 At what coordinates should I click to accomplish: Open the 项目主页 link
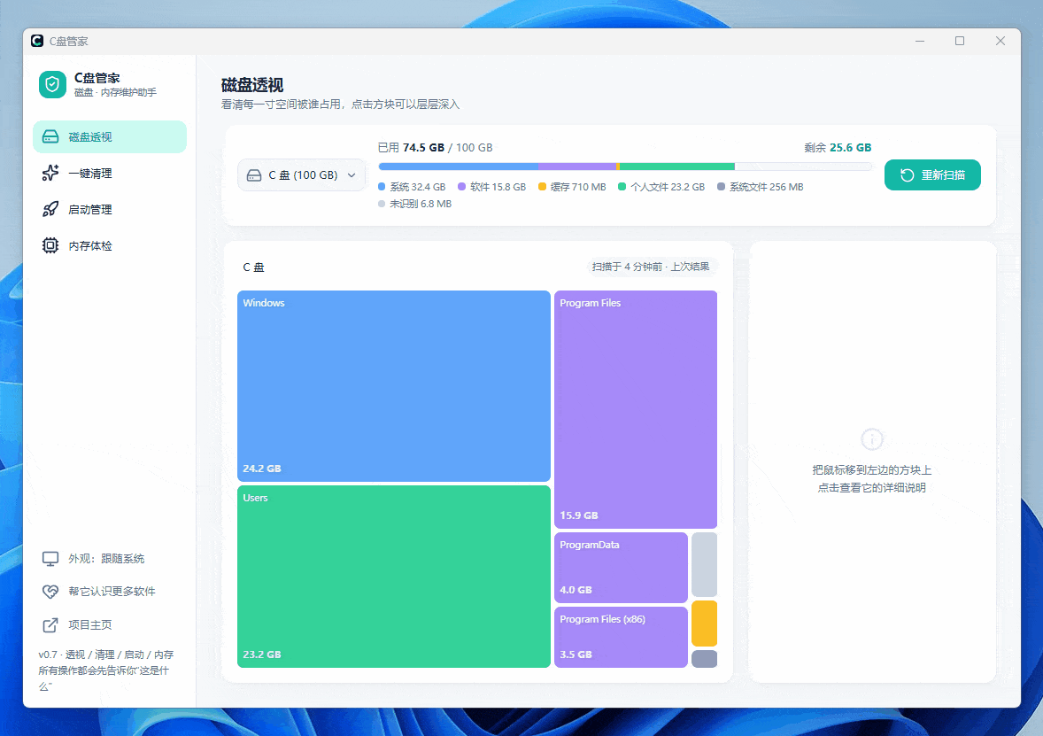point(110,625)
